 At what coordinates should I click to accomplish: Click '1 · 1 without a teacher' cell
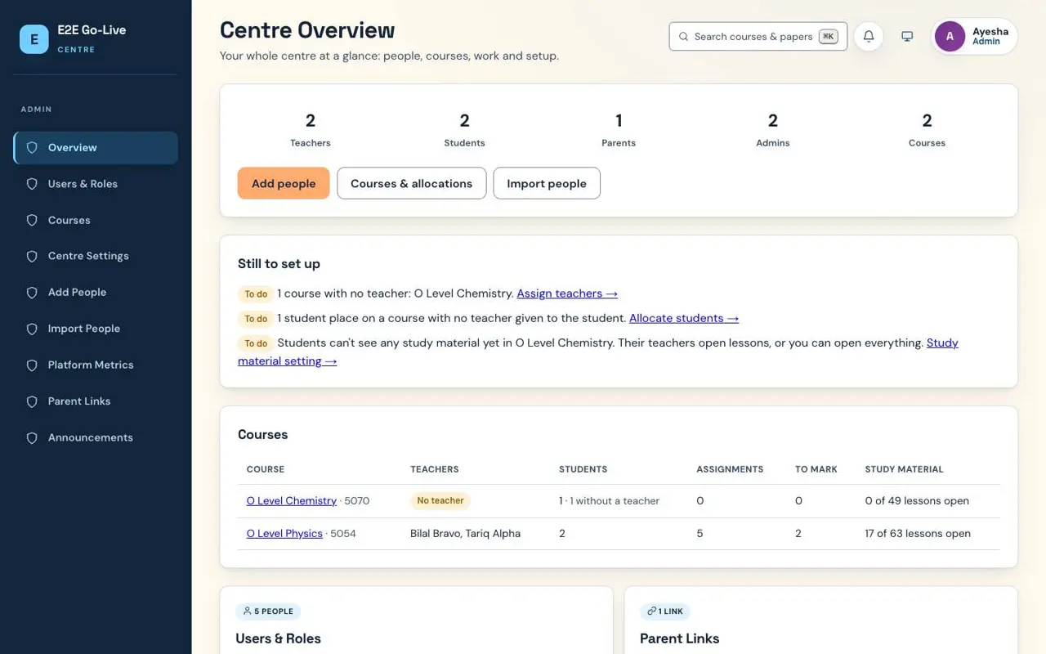tap(609, 501)
